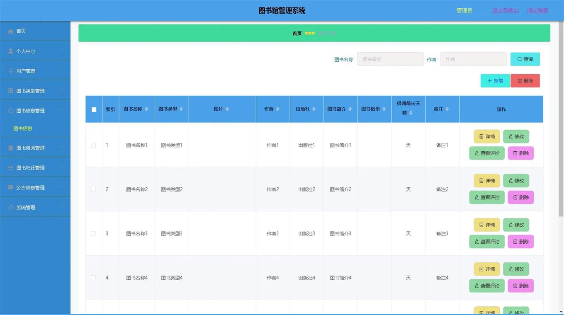Collapse the 图书信息管理 menu chevron

click(62, 110)
